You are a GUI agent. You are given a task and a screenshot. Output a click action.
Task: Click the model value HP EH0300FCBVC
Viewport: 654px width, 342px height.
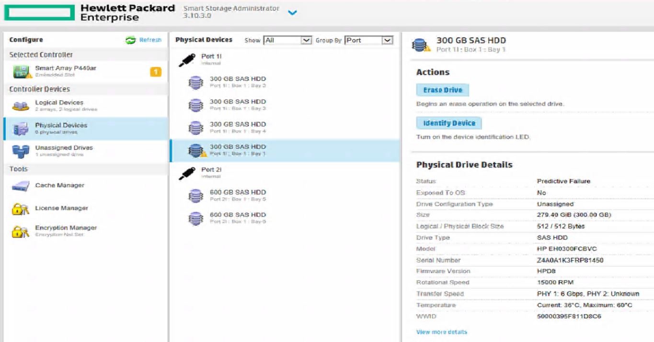(x=567, y=249)
